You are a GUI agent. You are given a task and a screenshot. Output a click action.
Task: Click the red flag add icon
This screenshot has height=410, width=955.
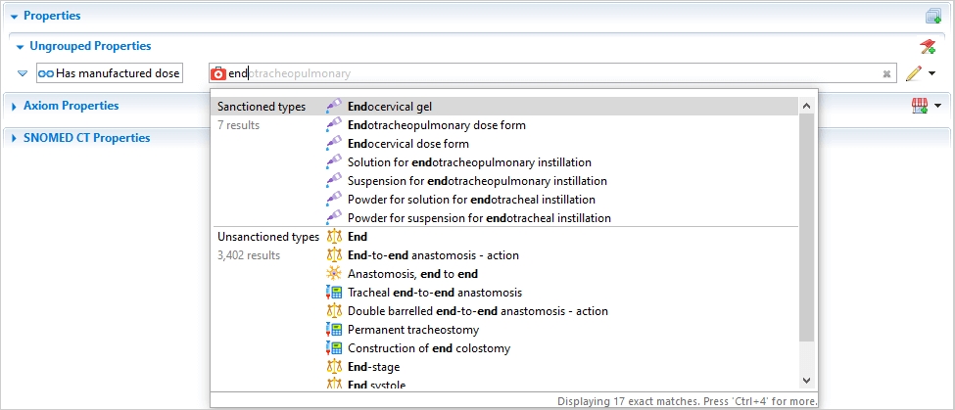[x=928, y=47]
